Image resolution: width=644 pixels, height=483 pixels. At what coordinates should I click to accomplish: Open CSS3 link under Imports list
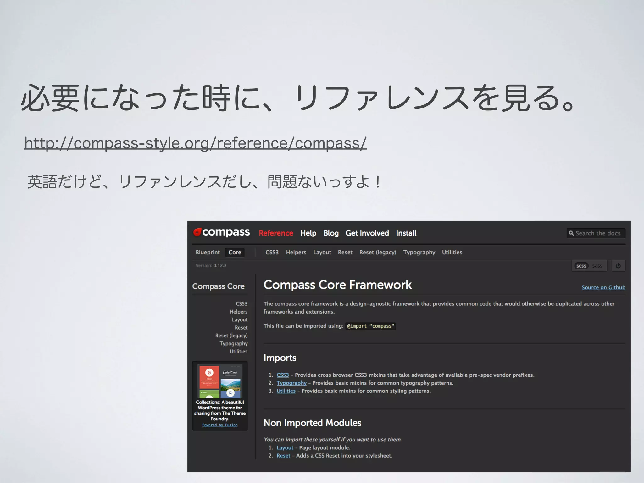(282, 375)
